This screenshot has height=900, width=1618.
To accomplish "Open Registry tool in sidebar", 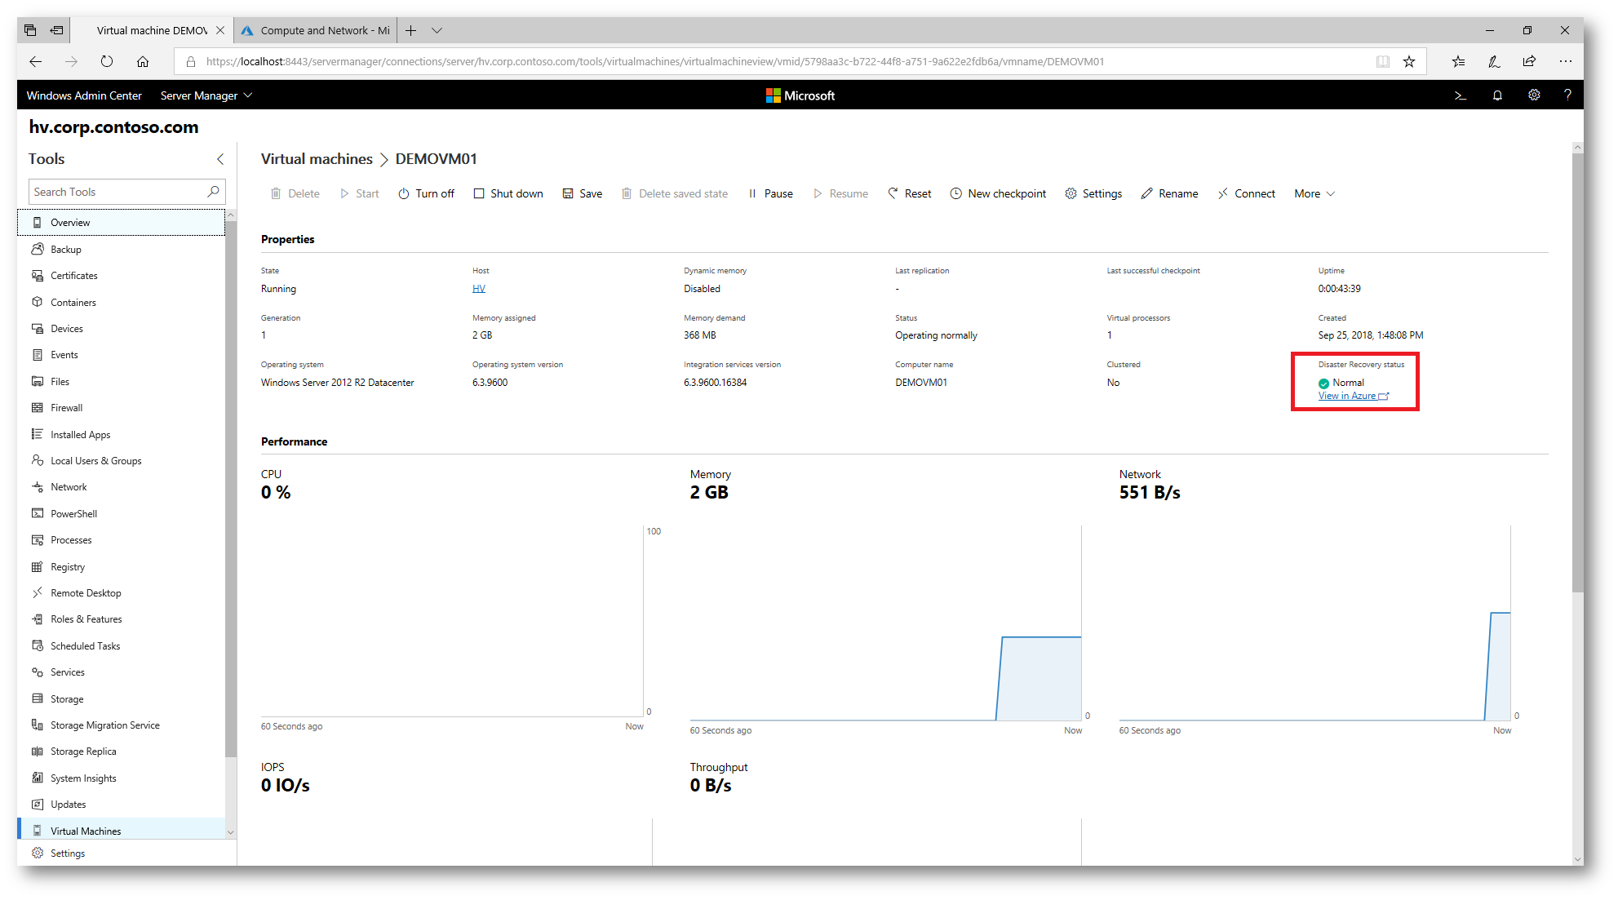I will click(x=122, y=567).
